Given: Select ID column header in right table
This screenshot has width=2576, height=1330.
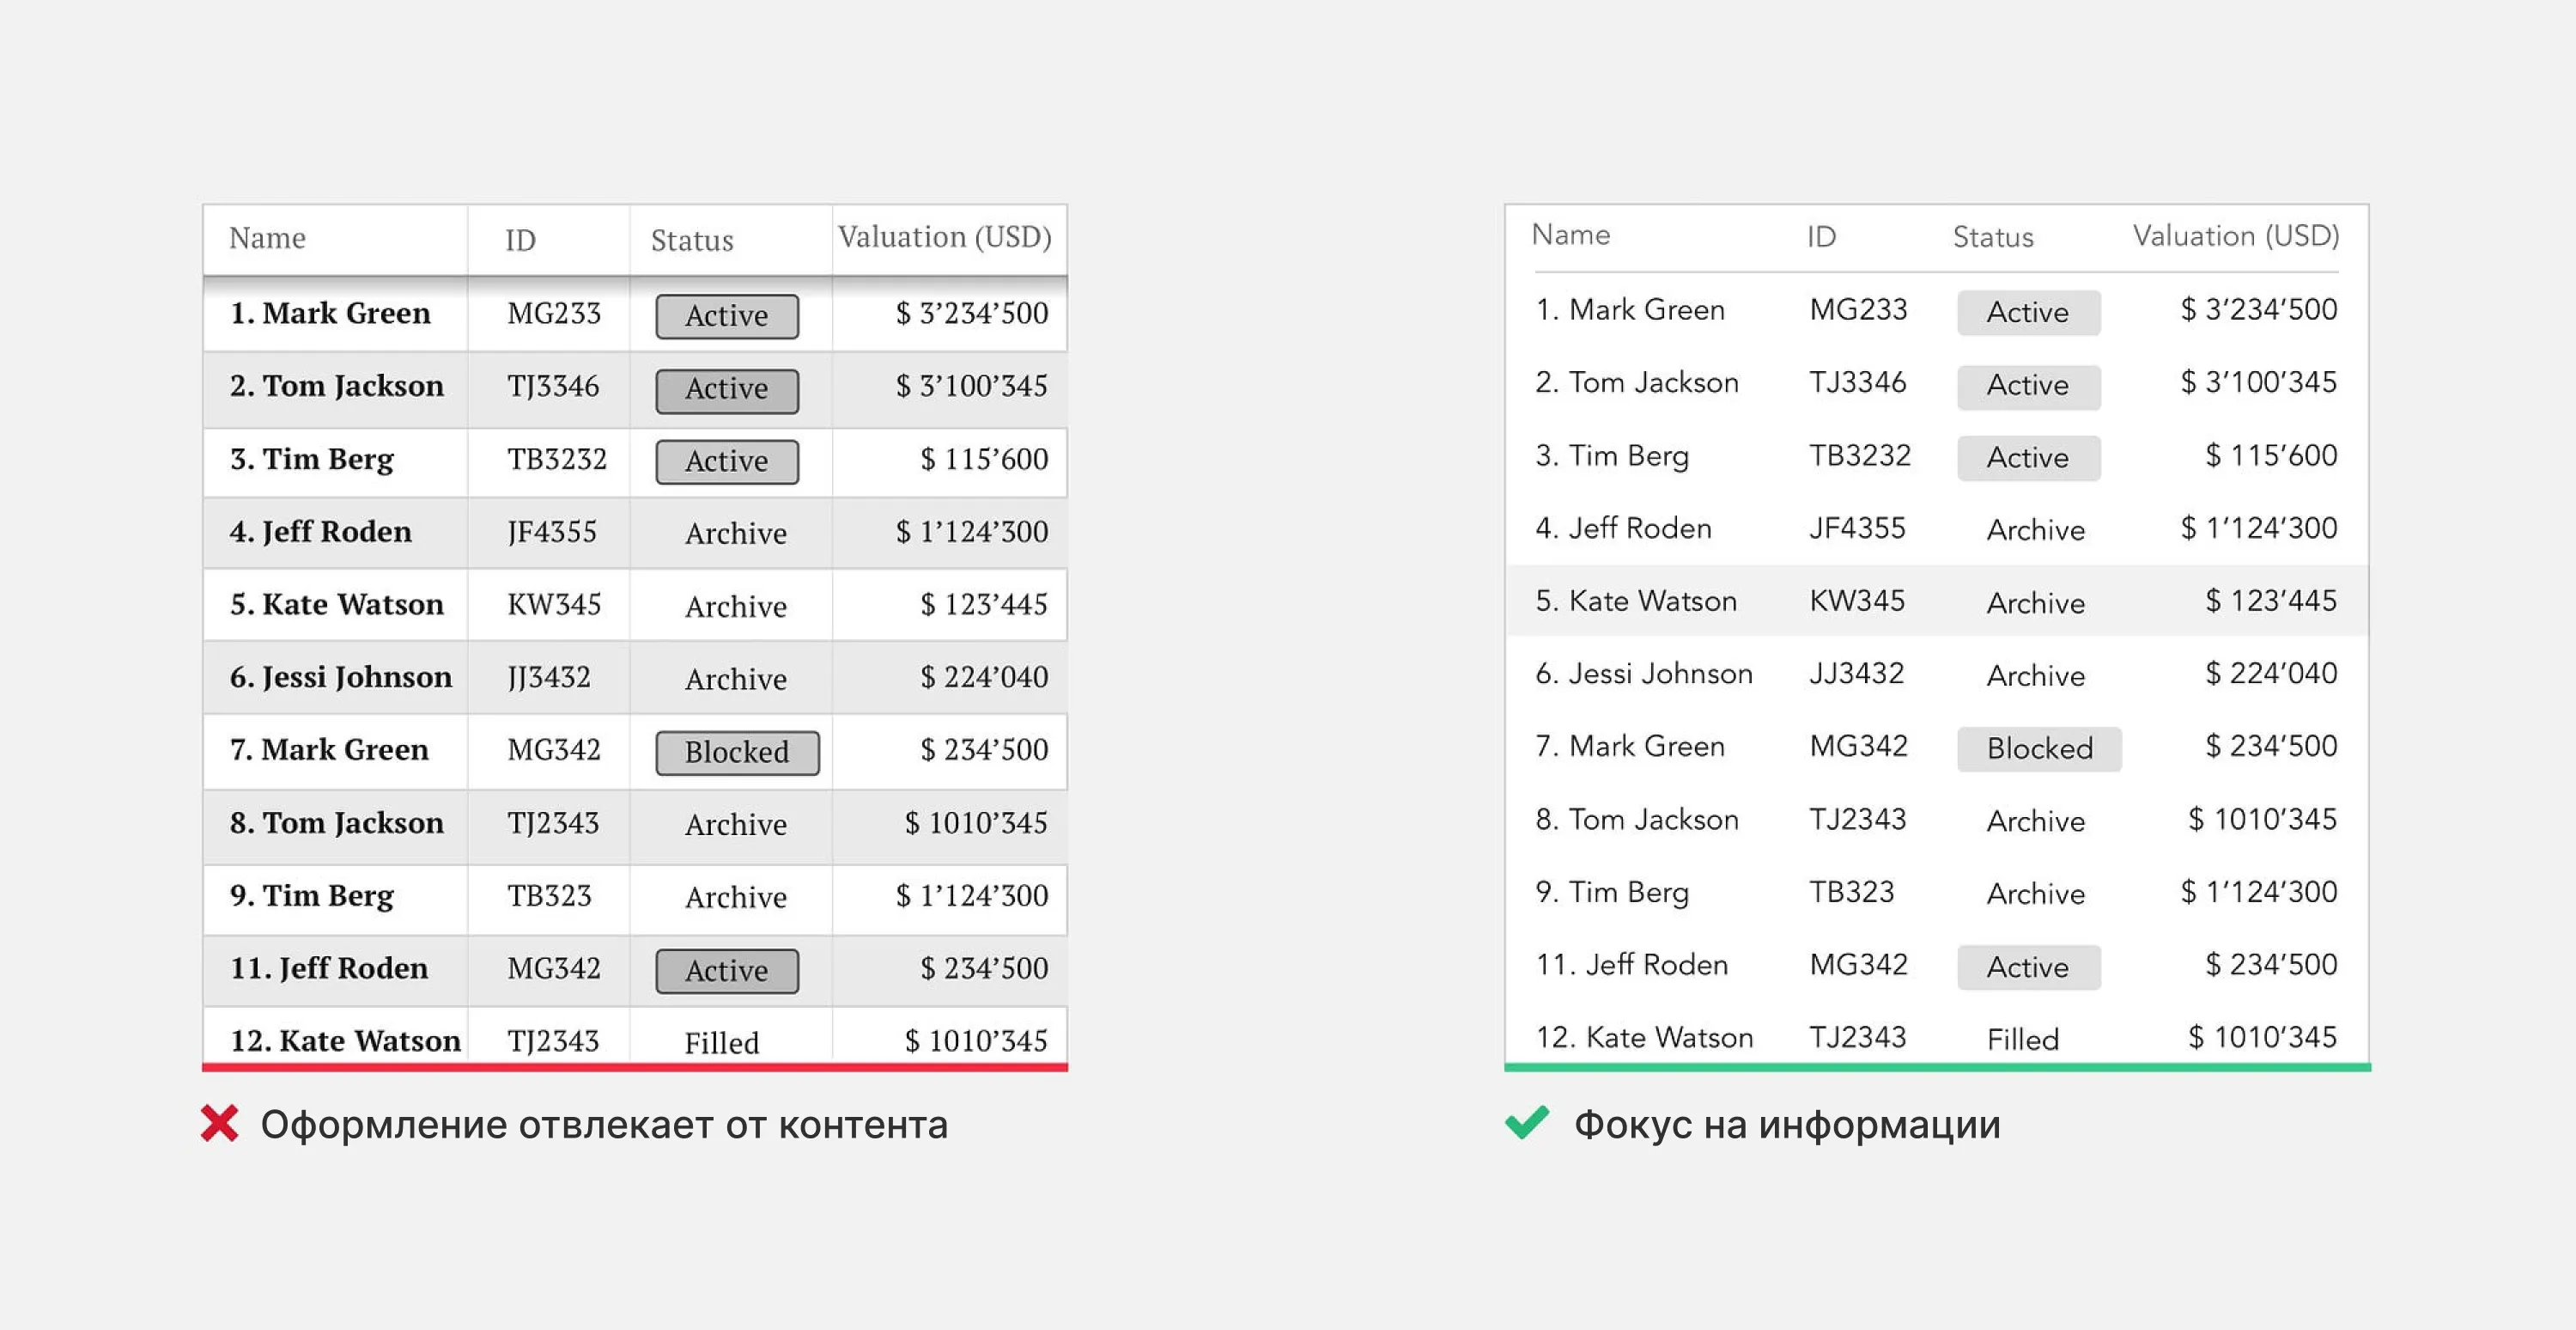Looking at the screenshot, I should click(1821, 237).
